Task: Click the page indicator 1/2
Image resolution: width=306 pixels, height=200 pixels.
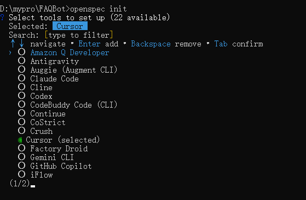Action: point(20,183)
